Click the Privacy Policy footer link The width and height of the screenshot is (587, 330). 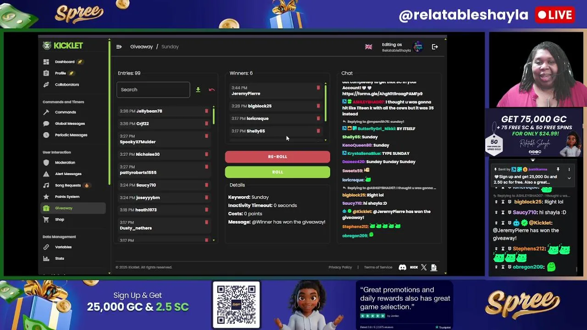(x=340, y=267)
